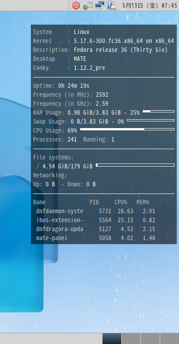Click the frequency value '2592' MHz

(x=102, y=95)
